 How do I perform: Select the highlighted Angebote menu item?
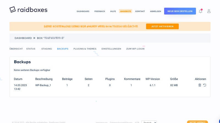pos(125,11)
